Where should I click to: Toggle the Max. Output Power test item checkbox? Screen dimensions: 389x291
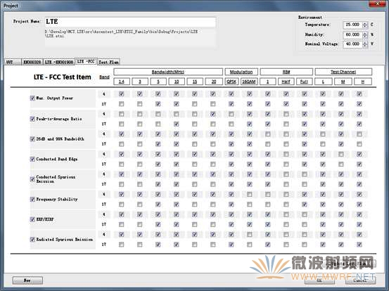coord(32,98)
